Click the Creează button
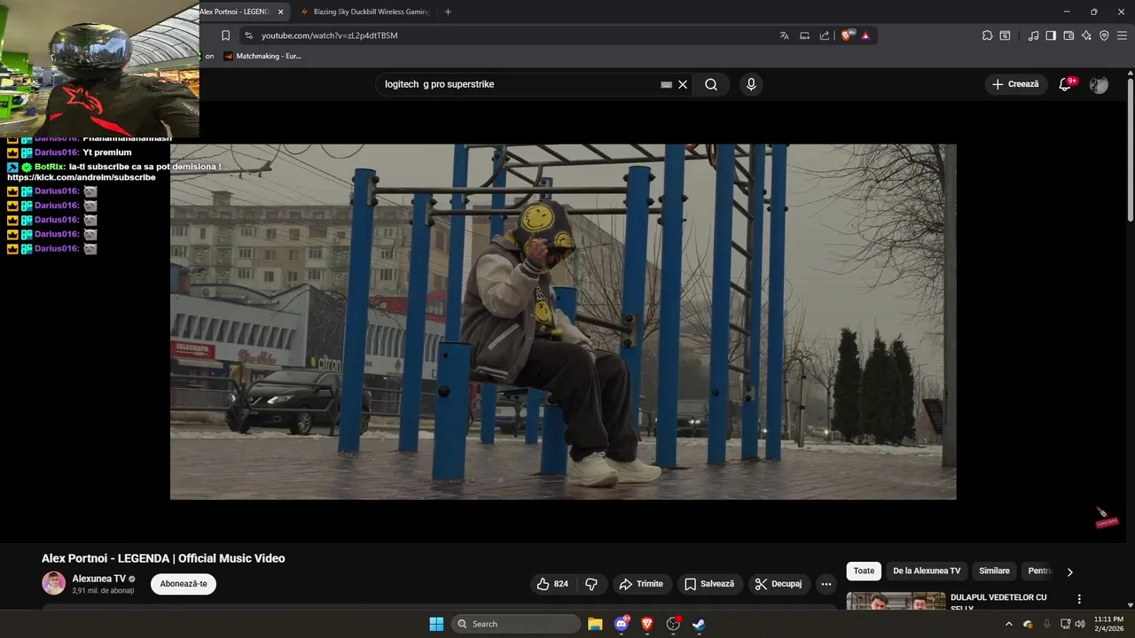This screenshot has width=1135, height=638. click(1015, 84)
